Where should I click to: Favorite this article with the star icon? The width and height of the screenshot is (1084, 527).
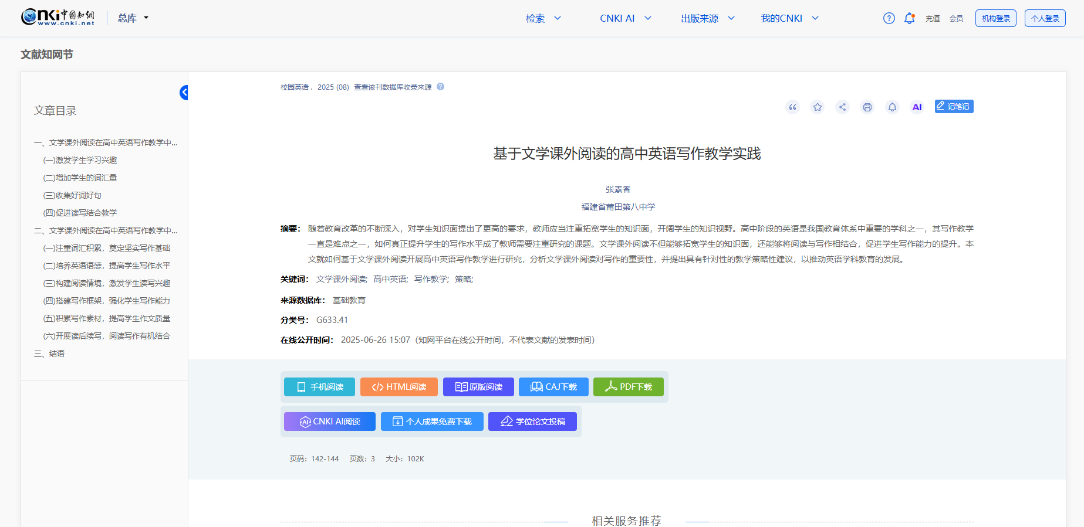(x=817, y=107)
